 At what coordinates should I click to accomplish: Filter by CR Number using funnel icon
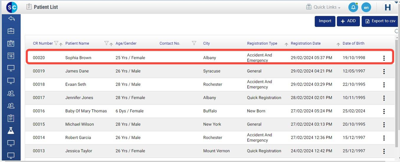(56, 43)
